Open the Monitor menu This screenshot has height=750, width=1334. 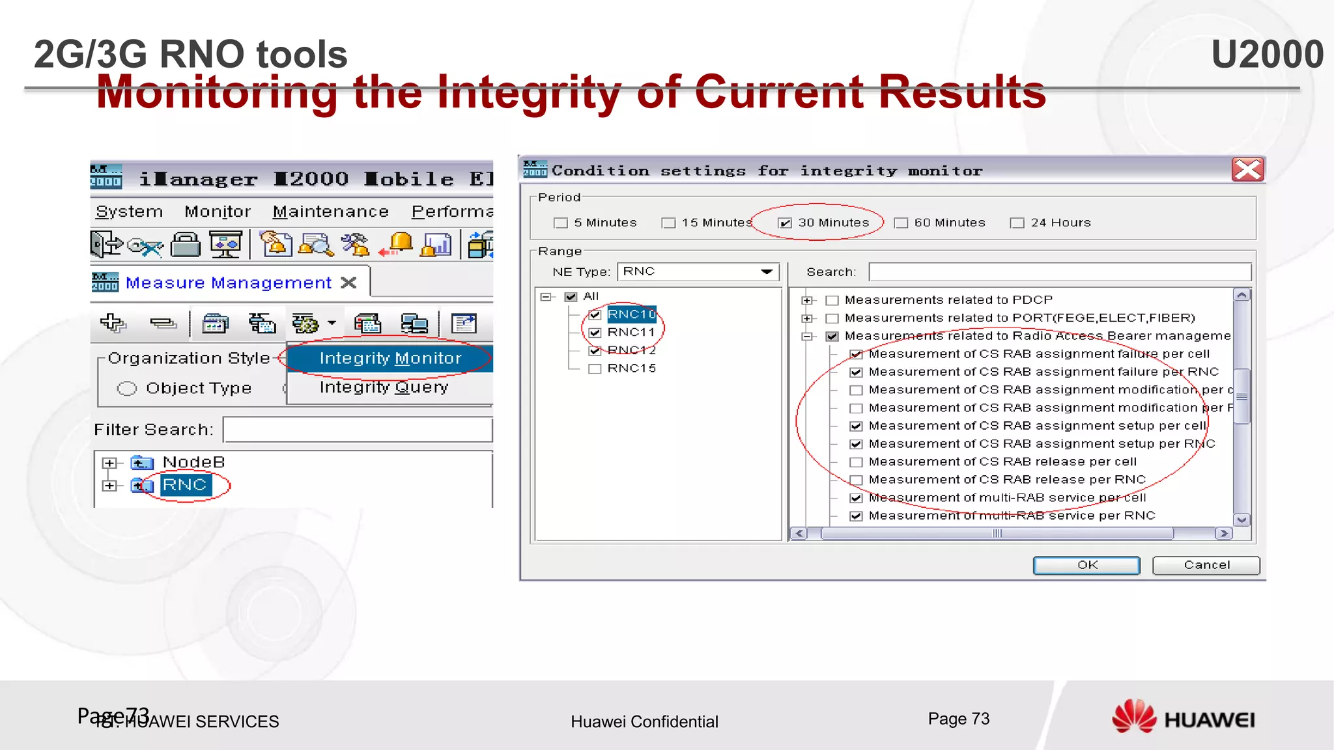218,212
